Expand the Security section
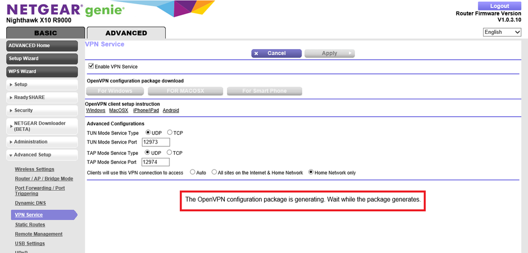528x253 pixels. (x=42, y=110)
